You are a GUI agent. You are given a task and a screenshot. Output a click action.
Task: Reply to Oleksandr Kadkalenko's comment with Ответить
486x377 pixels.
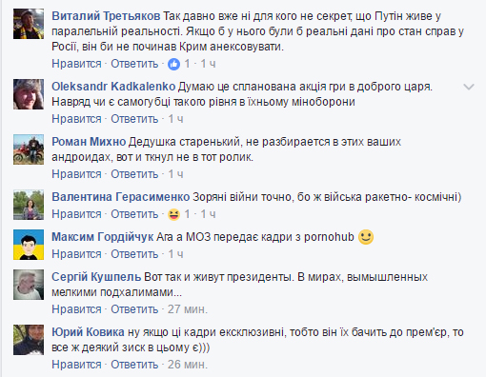[134, 119]
